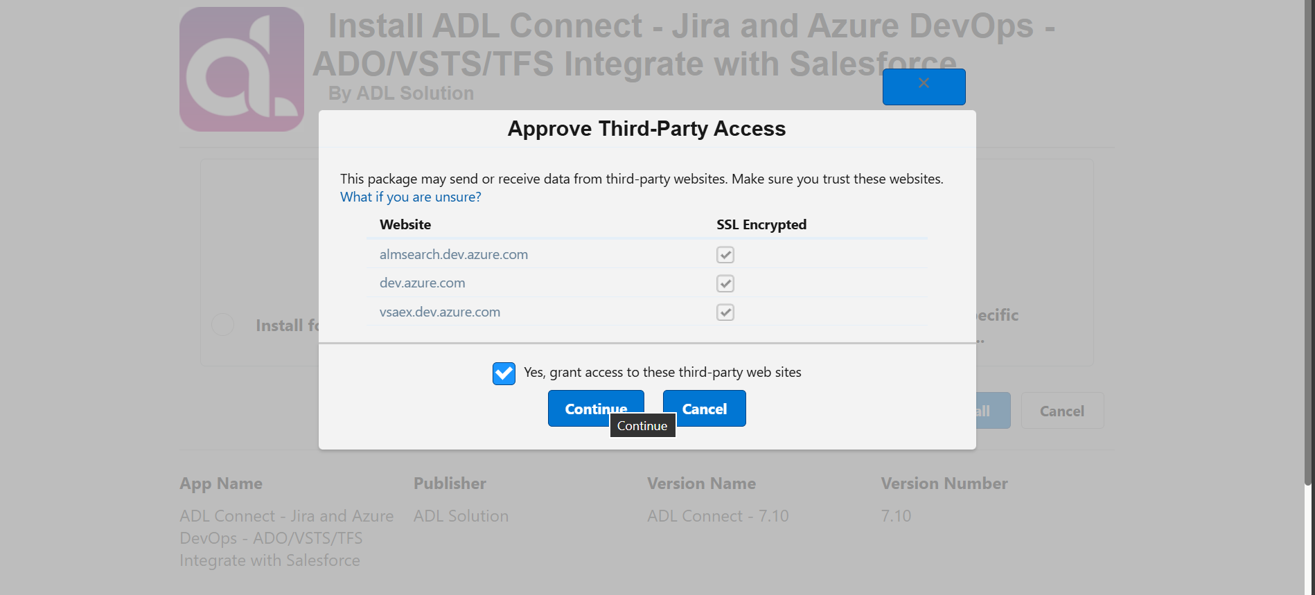Select the almsearch.dev.azure.com website entry
Viewport: 1315px width, 595px height.
coord(454,254)
